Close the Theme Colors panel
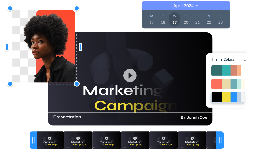The height and width of the screenshot is (157, 259). click(x=245, y=59)
